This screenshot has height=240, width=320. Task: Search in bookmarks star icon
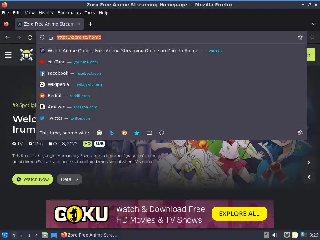pos(137,133)
